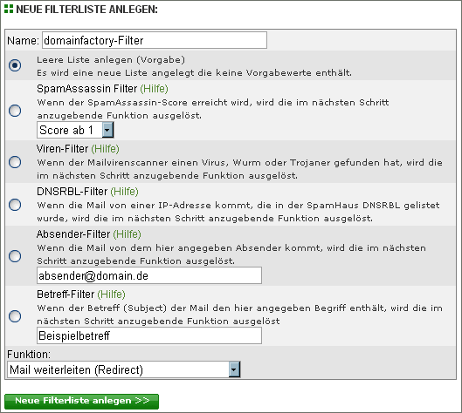Viewport: 462px width, 413px height.
Task: Click the arrow of the Funktion combo box
Action: point(234,369)
